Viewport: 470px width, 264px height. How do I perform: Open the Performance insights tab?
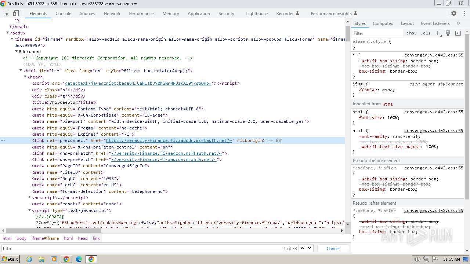pyautogui.click(x=334, y=13)
